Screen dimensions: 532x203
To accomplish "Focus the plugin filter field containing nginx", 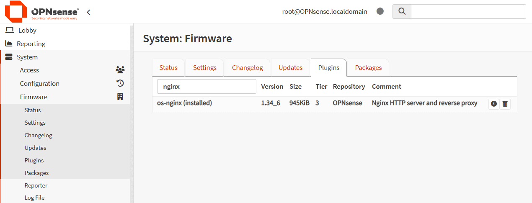I will pos(207,87).
